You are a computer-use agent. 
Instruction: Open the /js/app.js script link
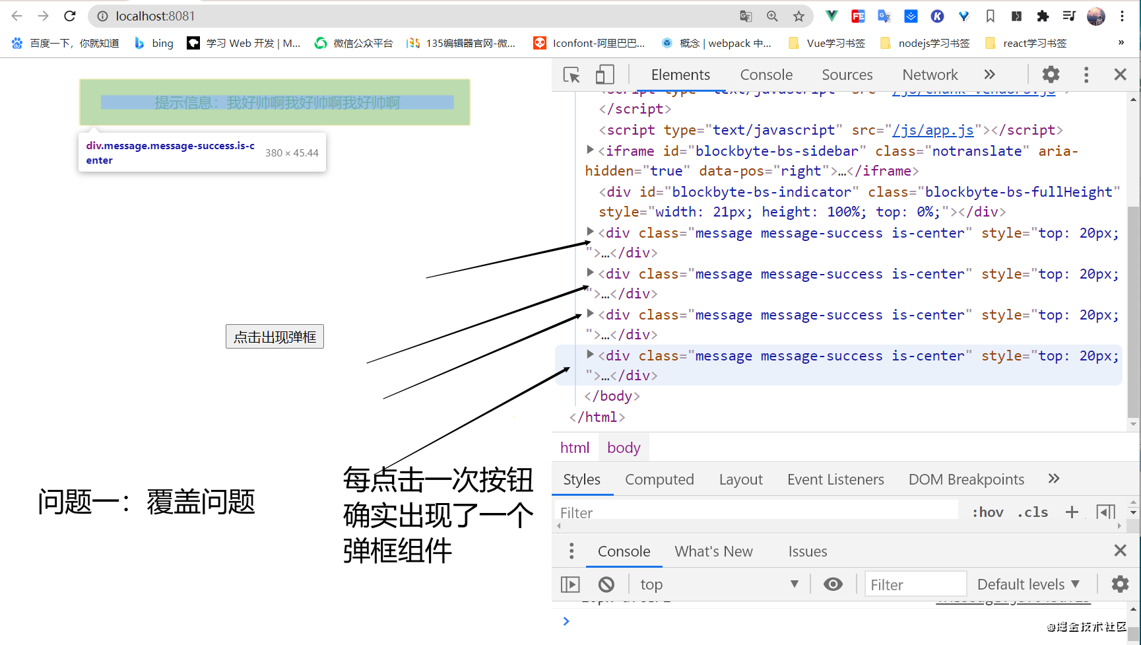coord(933,130)
